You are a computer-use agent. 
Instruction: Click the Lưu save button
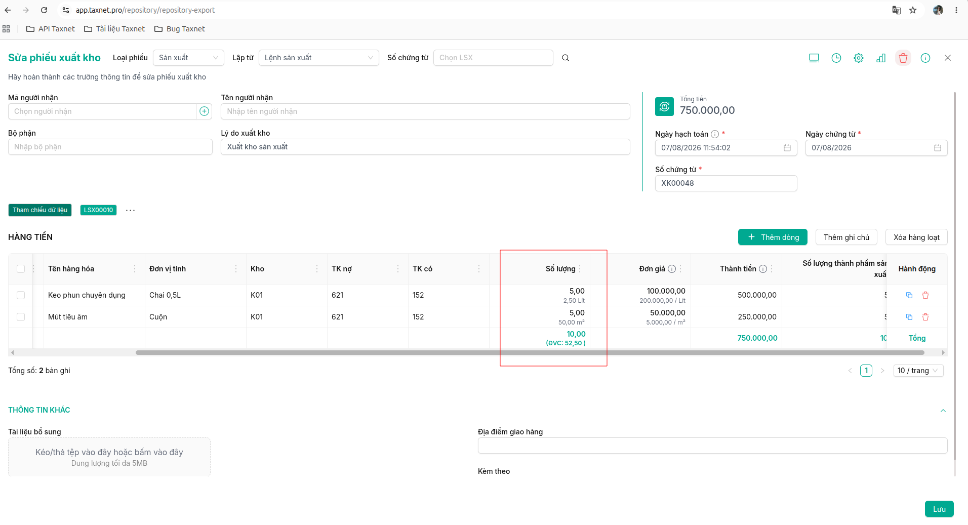click(x=939, y=509)
